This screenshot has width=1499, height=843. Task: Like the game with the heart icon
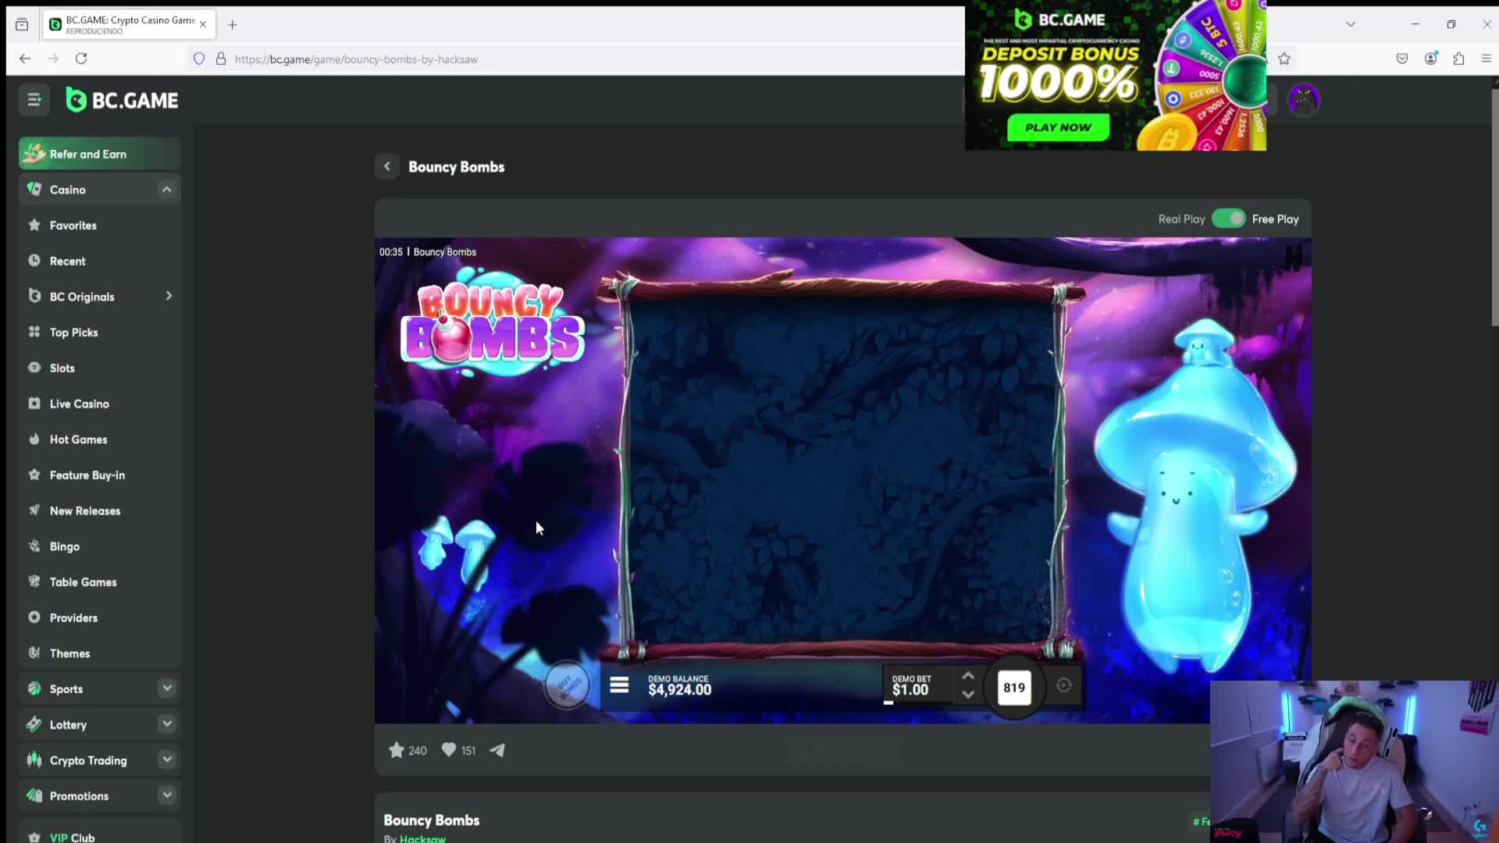point(449,749)
